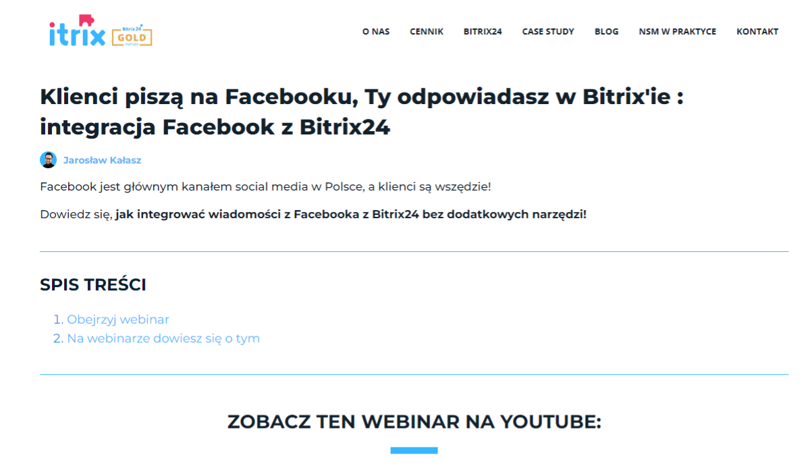
Task: Go to the BLOG page
Action: click(x=606, y=31)
